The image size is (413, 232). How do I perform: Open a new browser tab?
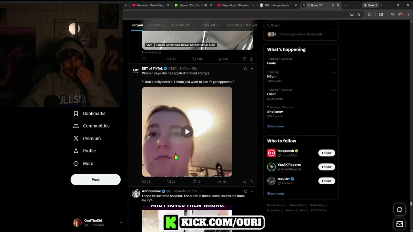pyautogui.click(x=346, y=5)
